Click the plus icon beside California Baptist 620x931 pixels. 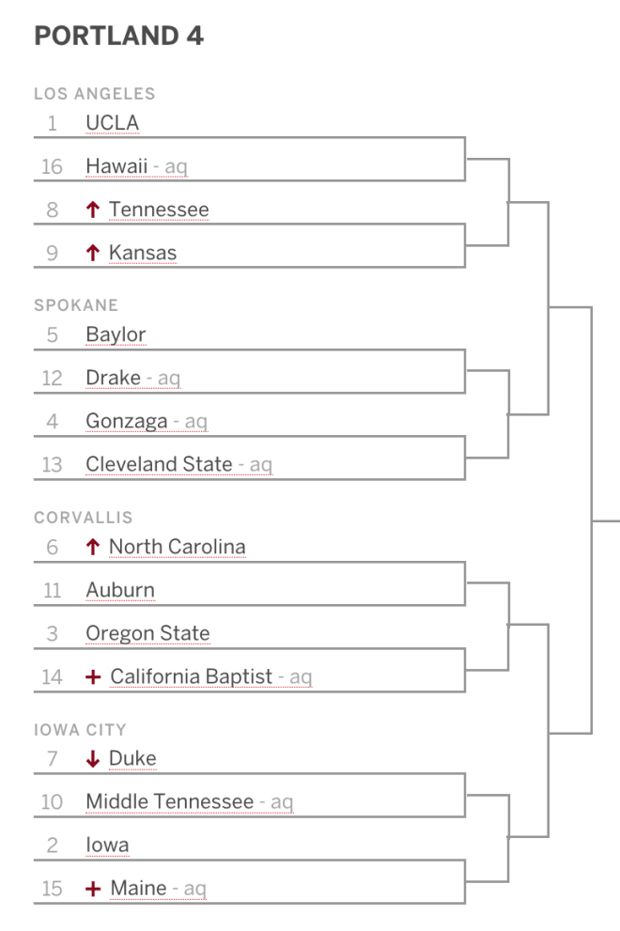point(93,676)
